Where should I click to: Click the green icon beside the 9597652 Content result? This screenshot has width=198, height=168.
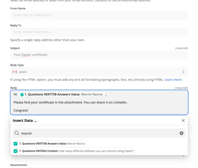[x=16, y=151]
